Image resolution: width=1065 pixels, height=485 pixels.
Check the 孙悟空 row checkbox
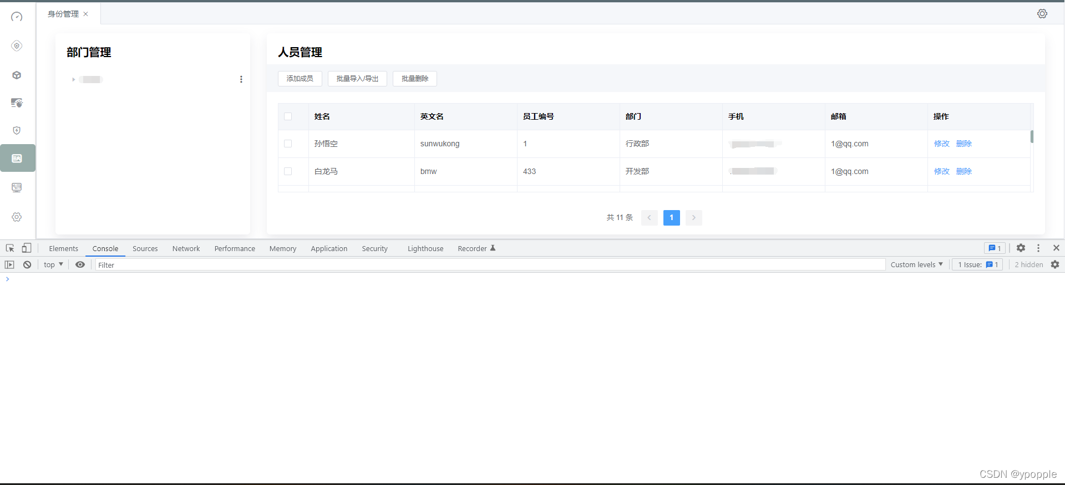click(288, 144)
